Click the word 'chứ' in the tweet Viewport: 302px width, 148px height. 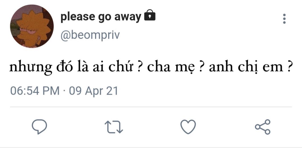click(x=121, y=67)
